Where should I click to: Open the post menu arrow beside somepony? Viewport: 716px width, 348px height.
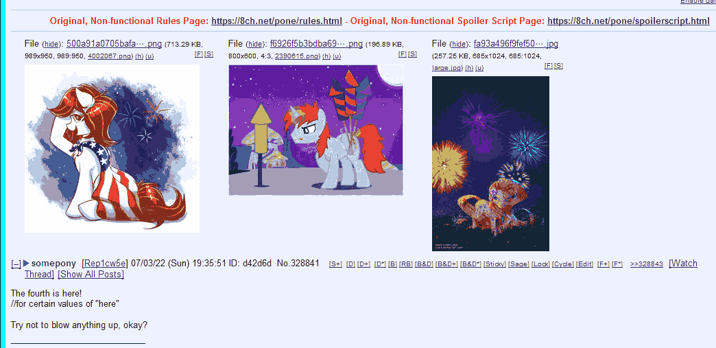tap(26, 264)
